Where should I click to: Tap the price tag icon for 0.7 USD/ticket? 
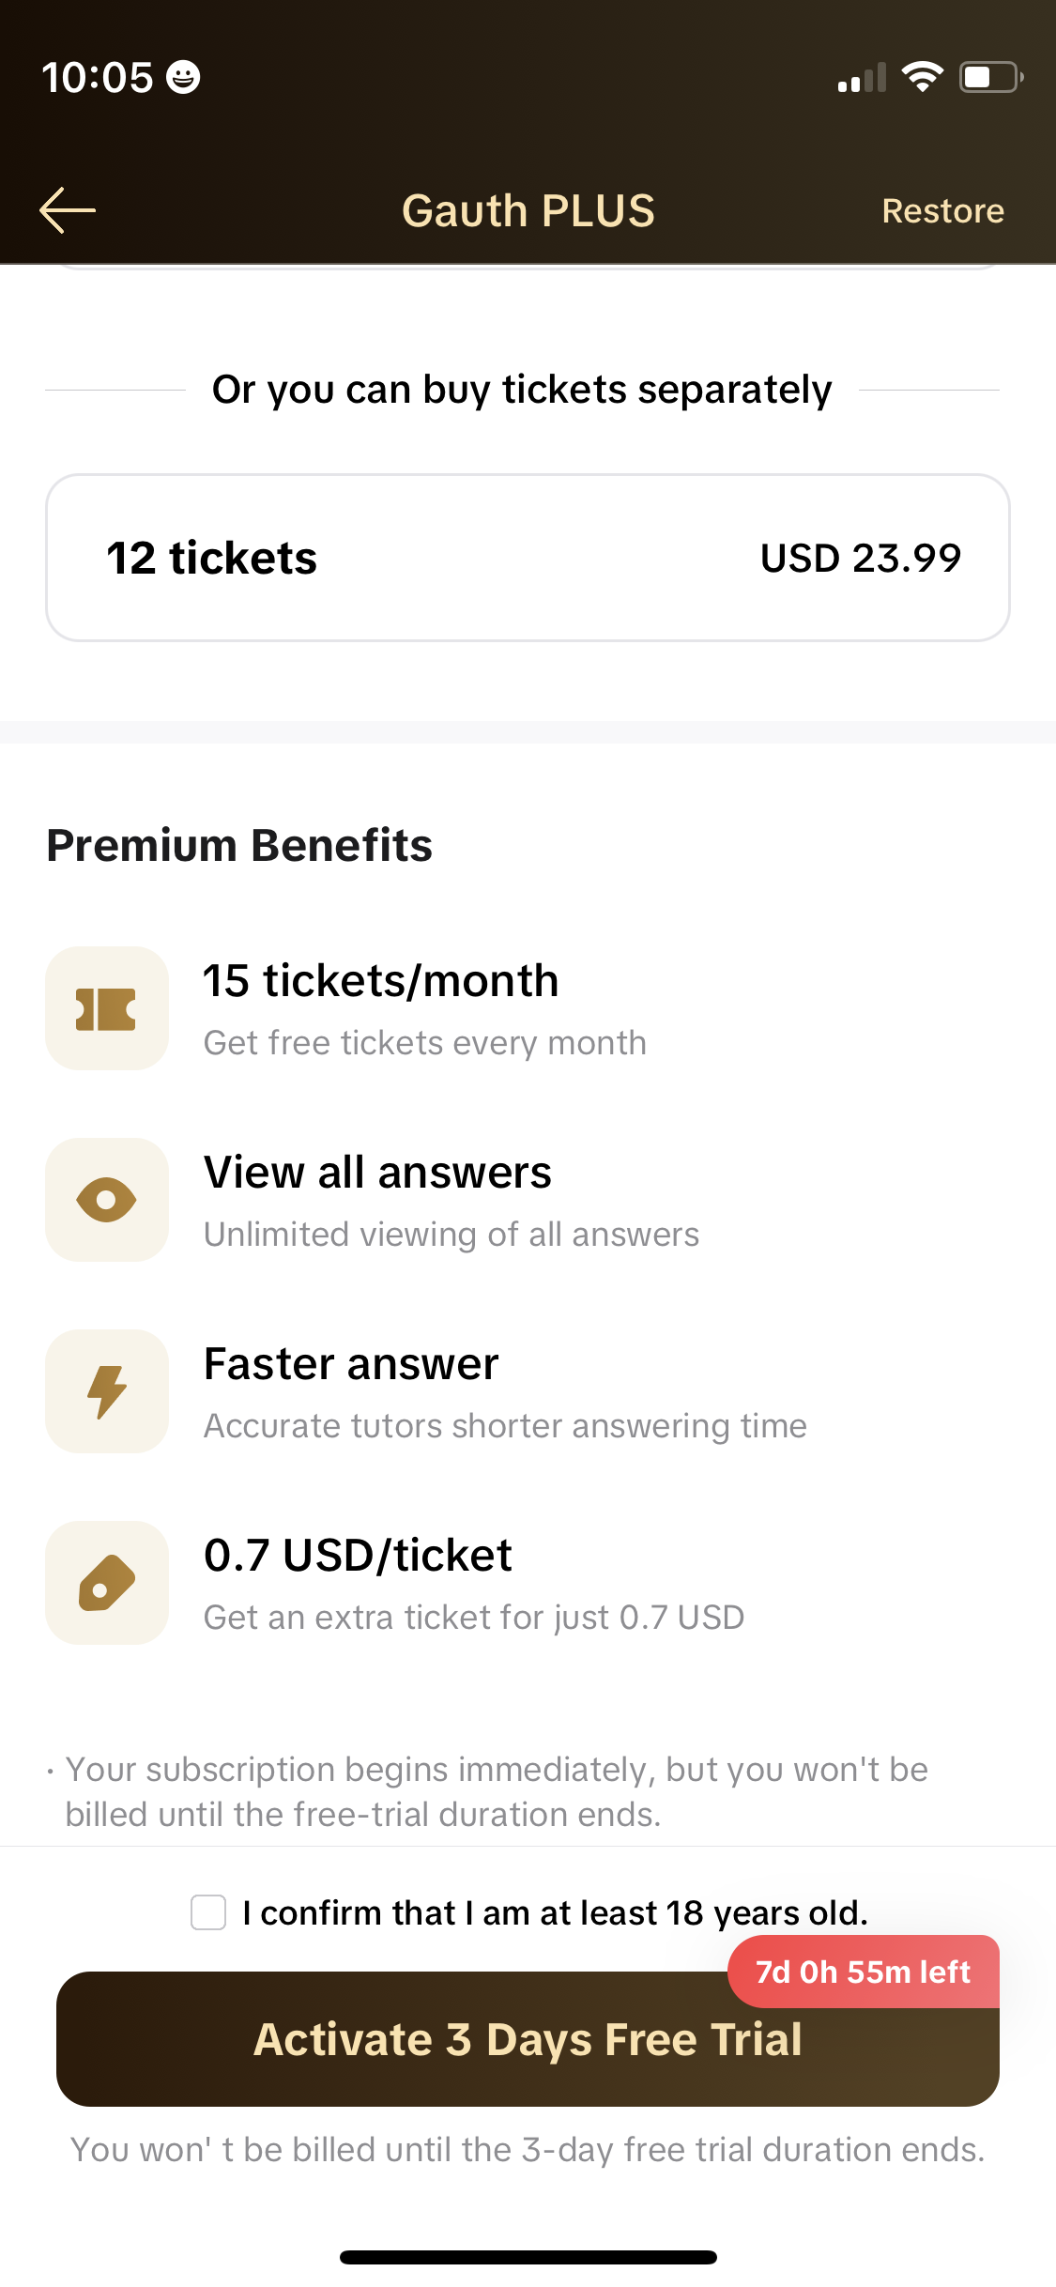click(107, 1583)
